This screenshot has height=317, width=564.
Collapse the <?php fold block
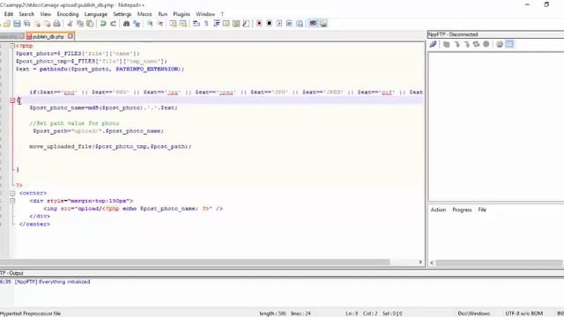12,46
